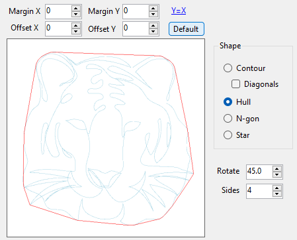
Task: Increase Offset Y with up arrow
Action: pyautogui.click(x=153, y=26)
